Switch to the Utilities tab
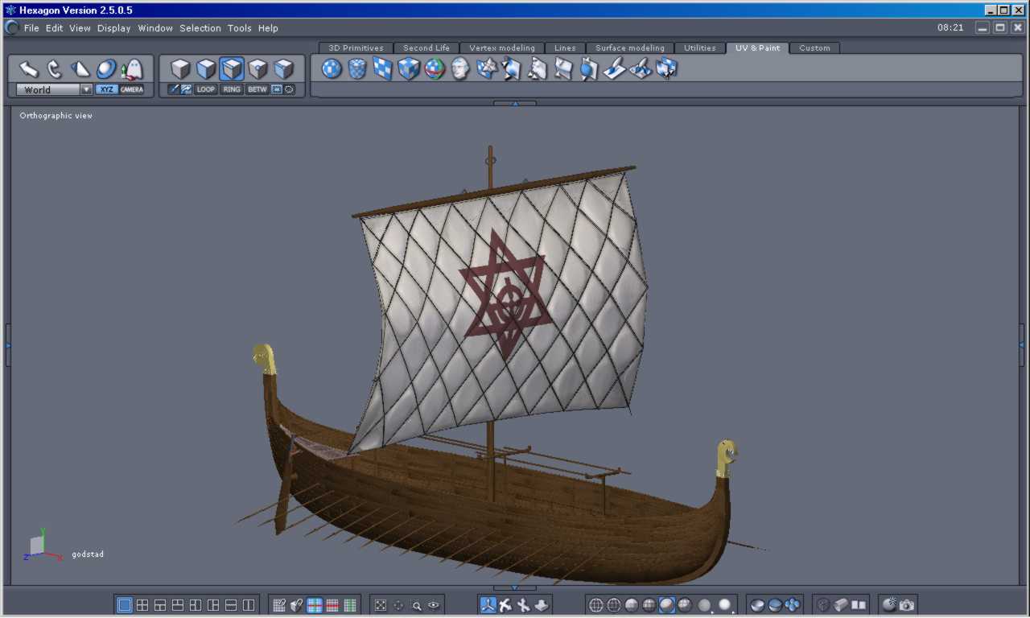Screen dimensions: 1030x618 tap(700, 48)
